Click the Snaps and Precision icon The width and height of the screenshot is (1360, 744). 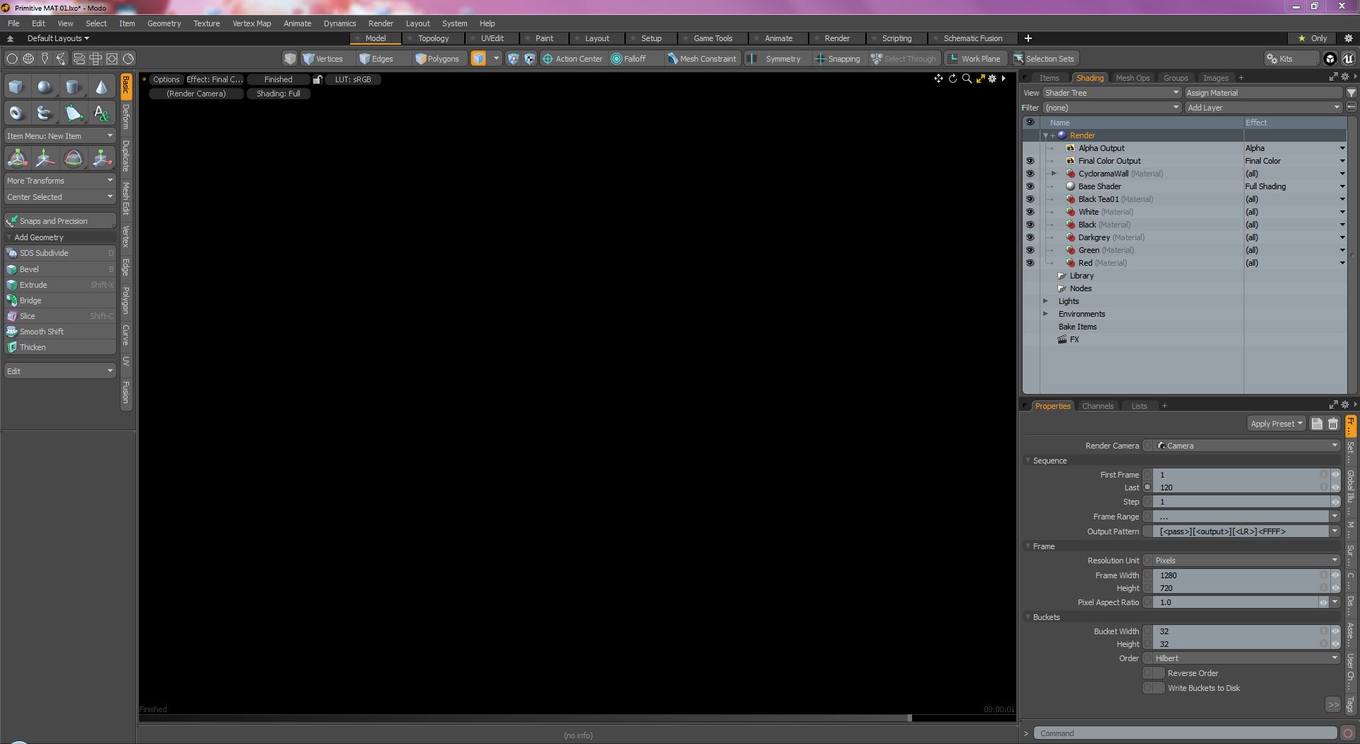pyautogui.click(x=11, y=221)
